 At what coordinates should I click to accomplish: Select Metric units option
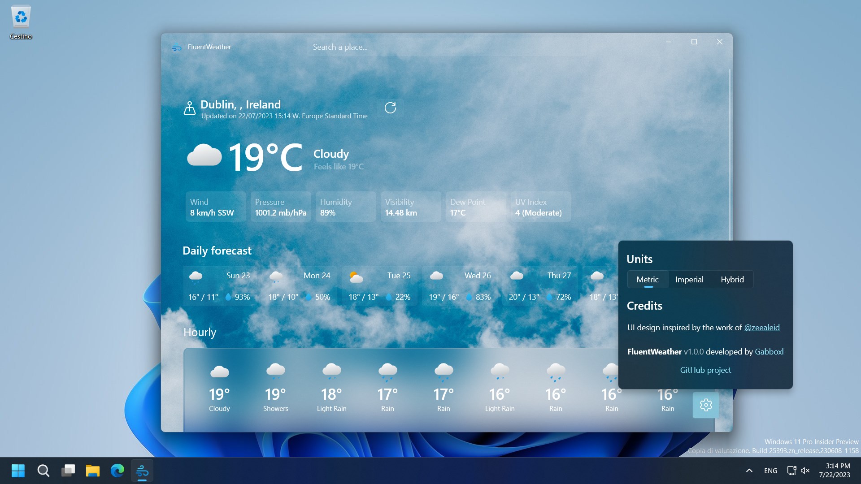[x=648, y=280]
